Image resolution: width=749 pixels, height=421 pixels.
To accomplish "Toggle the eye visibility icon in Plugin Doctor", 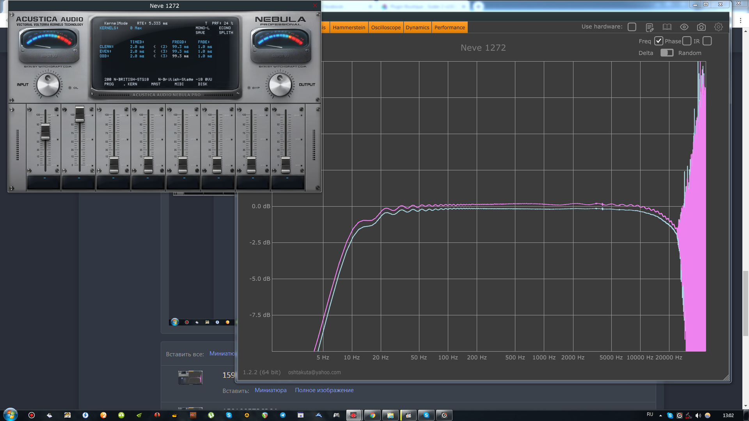I will (684, 27).
